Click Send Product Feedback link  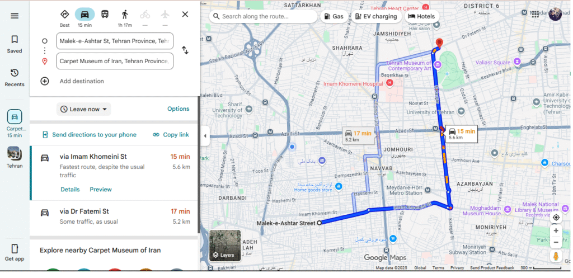point(492,268)
